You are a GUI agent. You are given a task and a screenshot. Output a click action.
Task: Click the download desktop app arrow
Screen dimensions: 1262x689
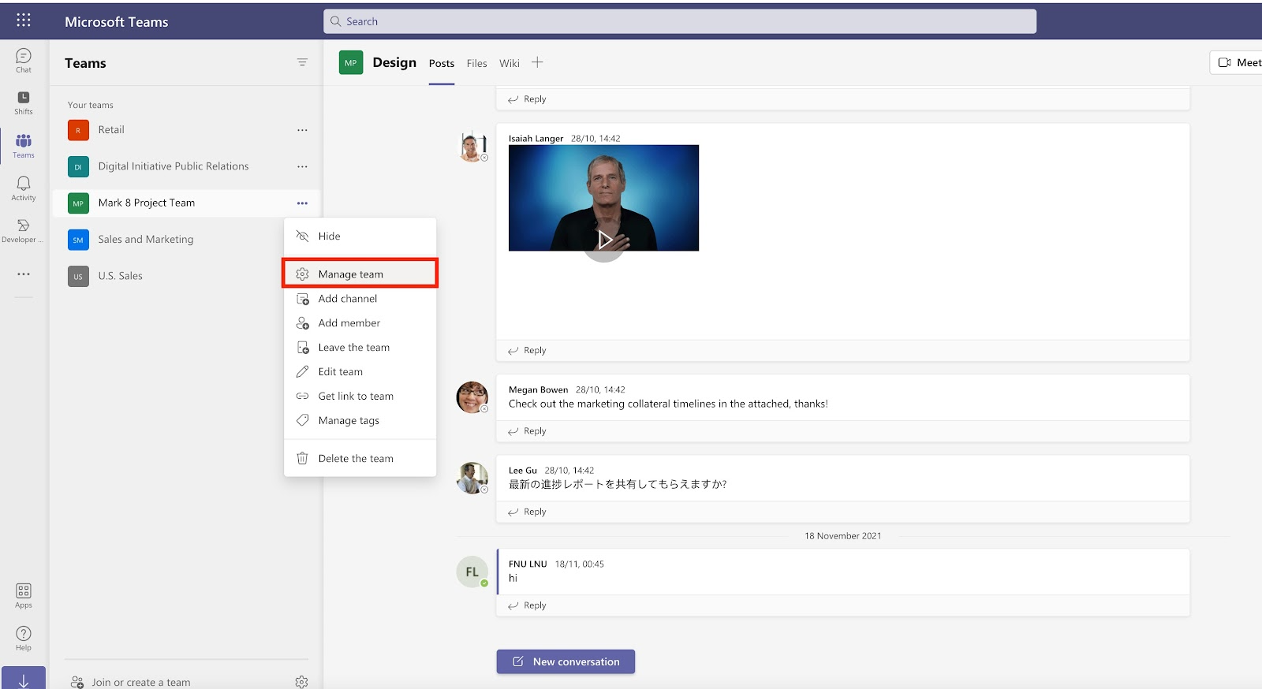(x=24, y=680)
